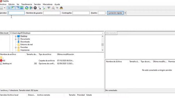Local tree scrollbar down arrow

pos(103,50)
